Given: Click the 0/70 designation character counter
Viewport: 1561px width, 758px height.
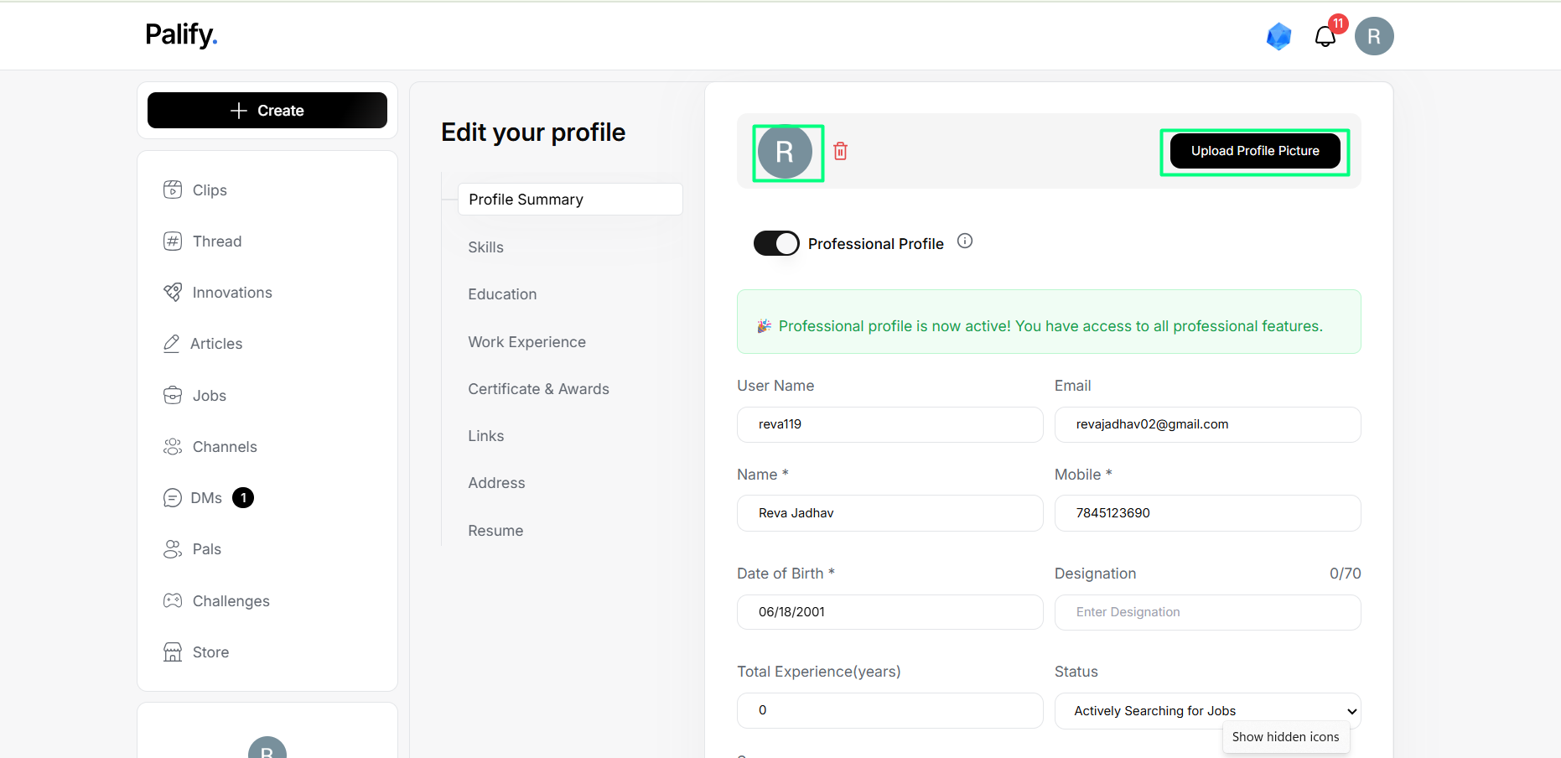Looking at the screenshot, I should 1345,574.
